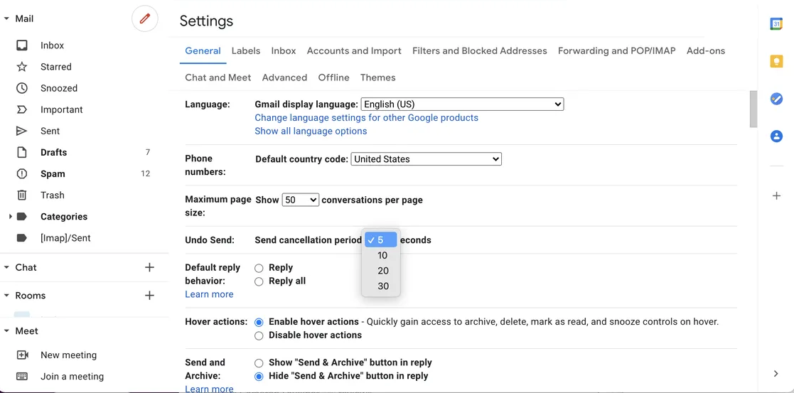Open the Advanced settings tab

[284, 77]
